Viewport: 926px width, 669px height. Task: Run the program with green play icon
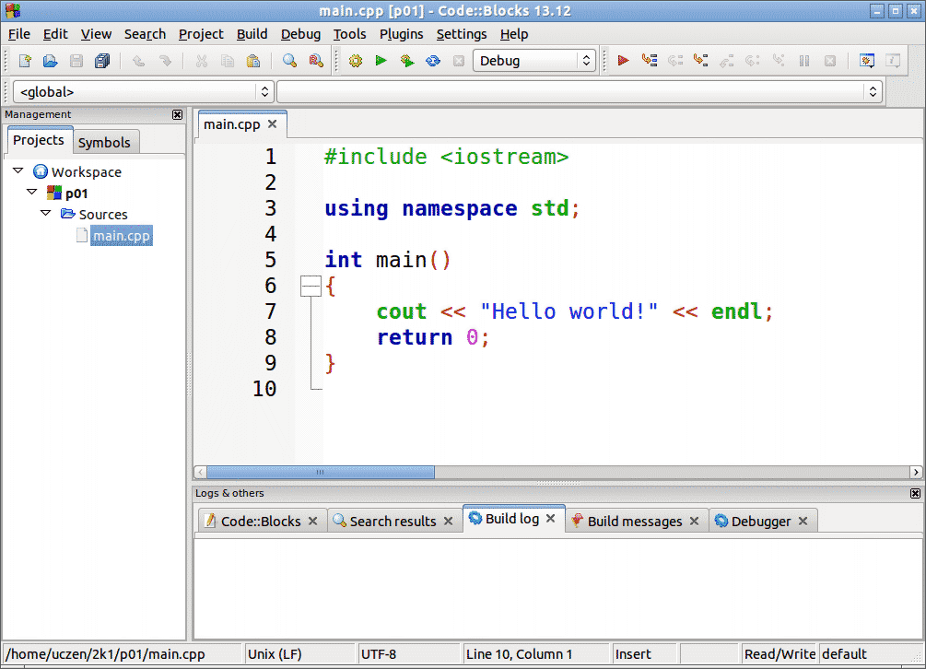click(381, 61)
